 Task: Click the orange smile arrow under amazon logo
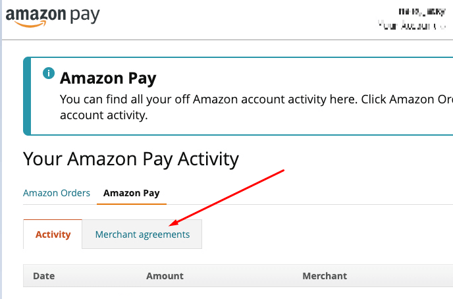25,24
